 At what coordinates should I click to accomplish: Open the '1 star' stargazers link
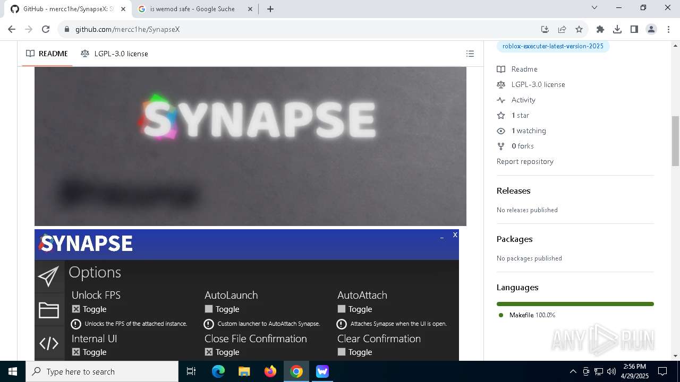(513, 115)
